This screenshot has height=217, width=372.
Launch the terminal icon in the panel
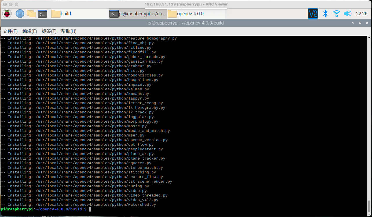(x=43, y=14)
